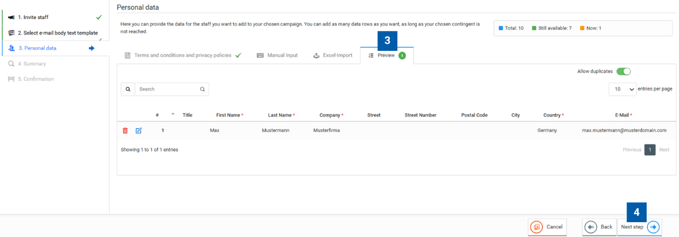
Task: Click the red cancel icon in Cancel button
Action: click(536, 227)
